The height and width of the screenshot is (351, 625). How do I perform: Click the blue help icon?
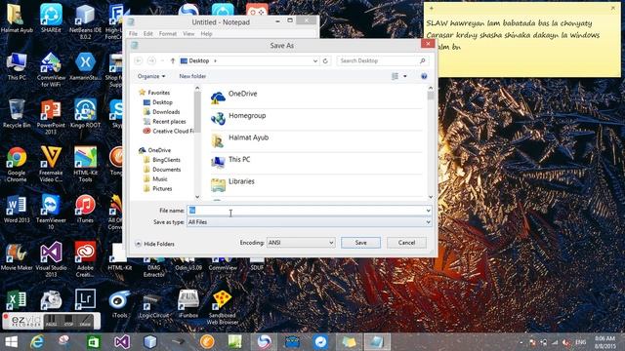coord(424,76)
